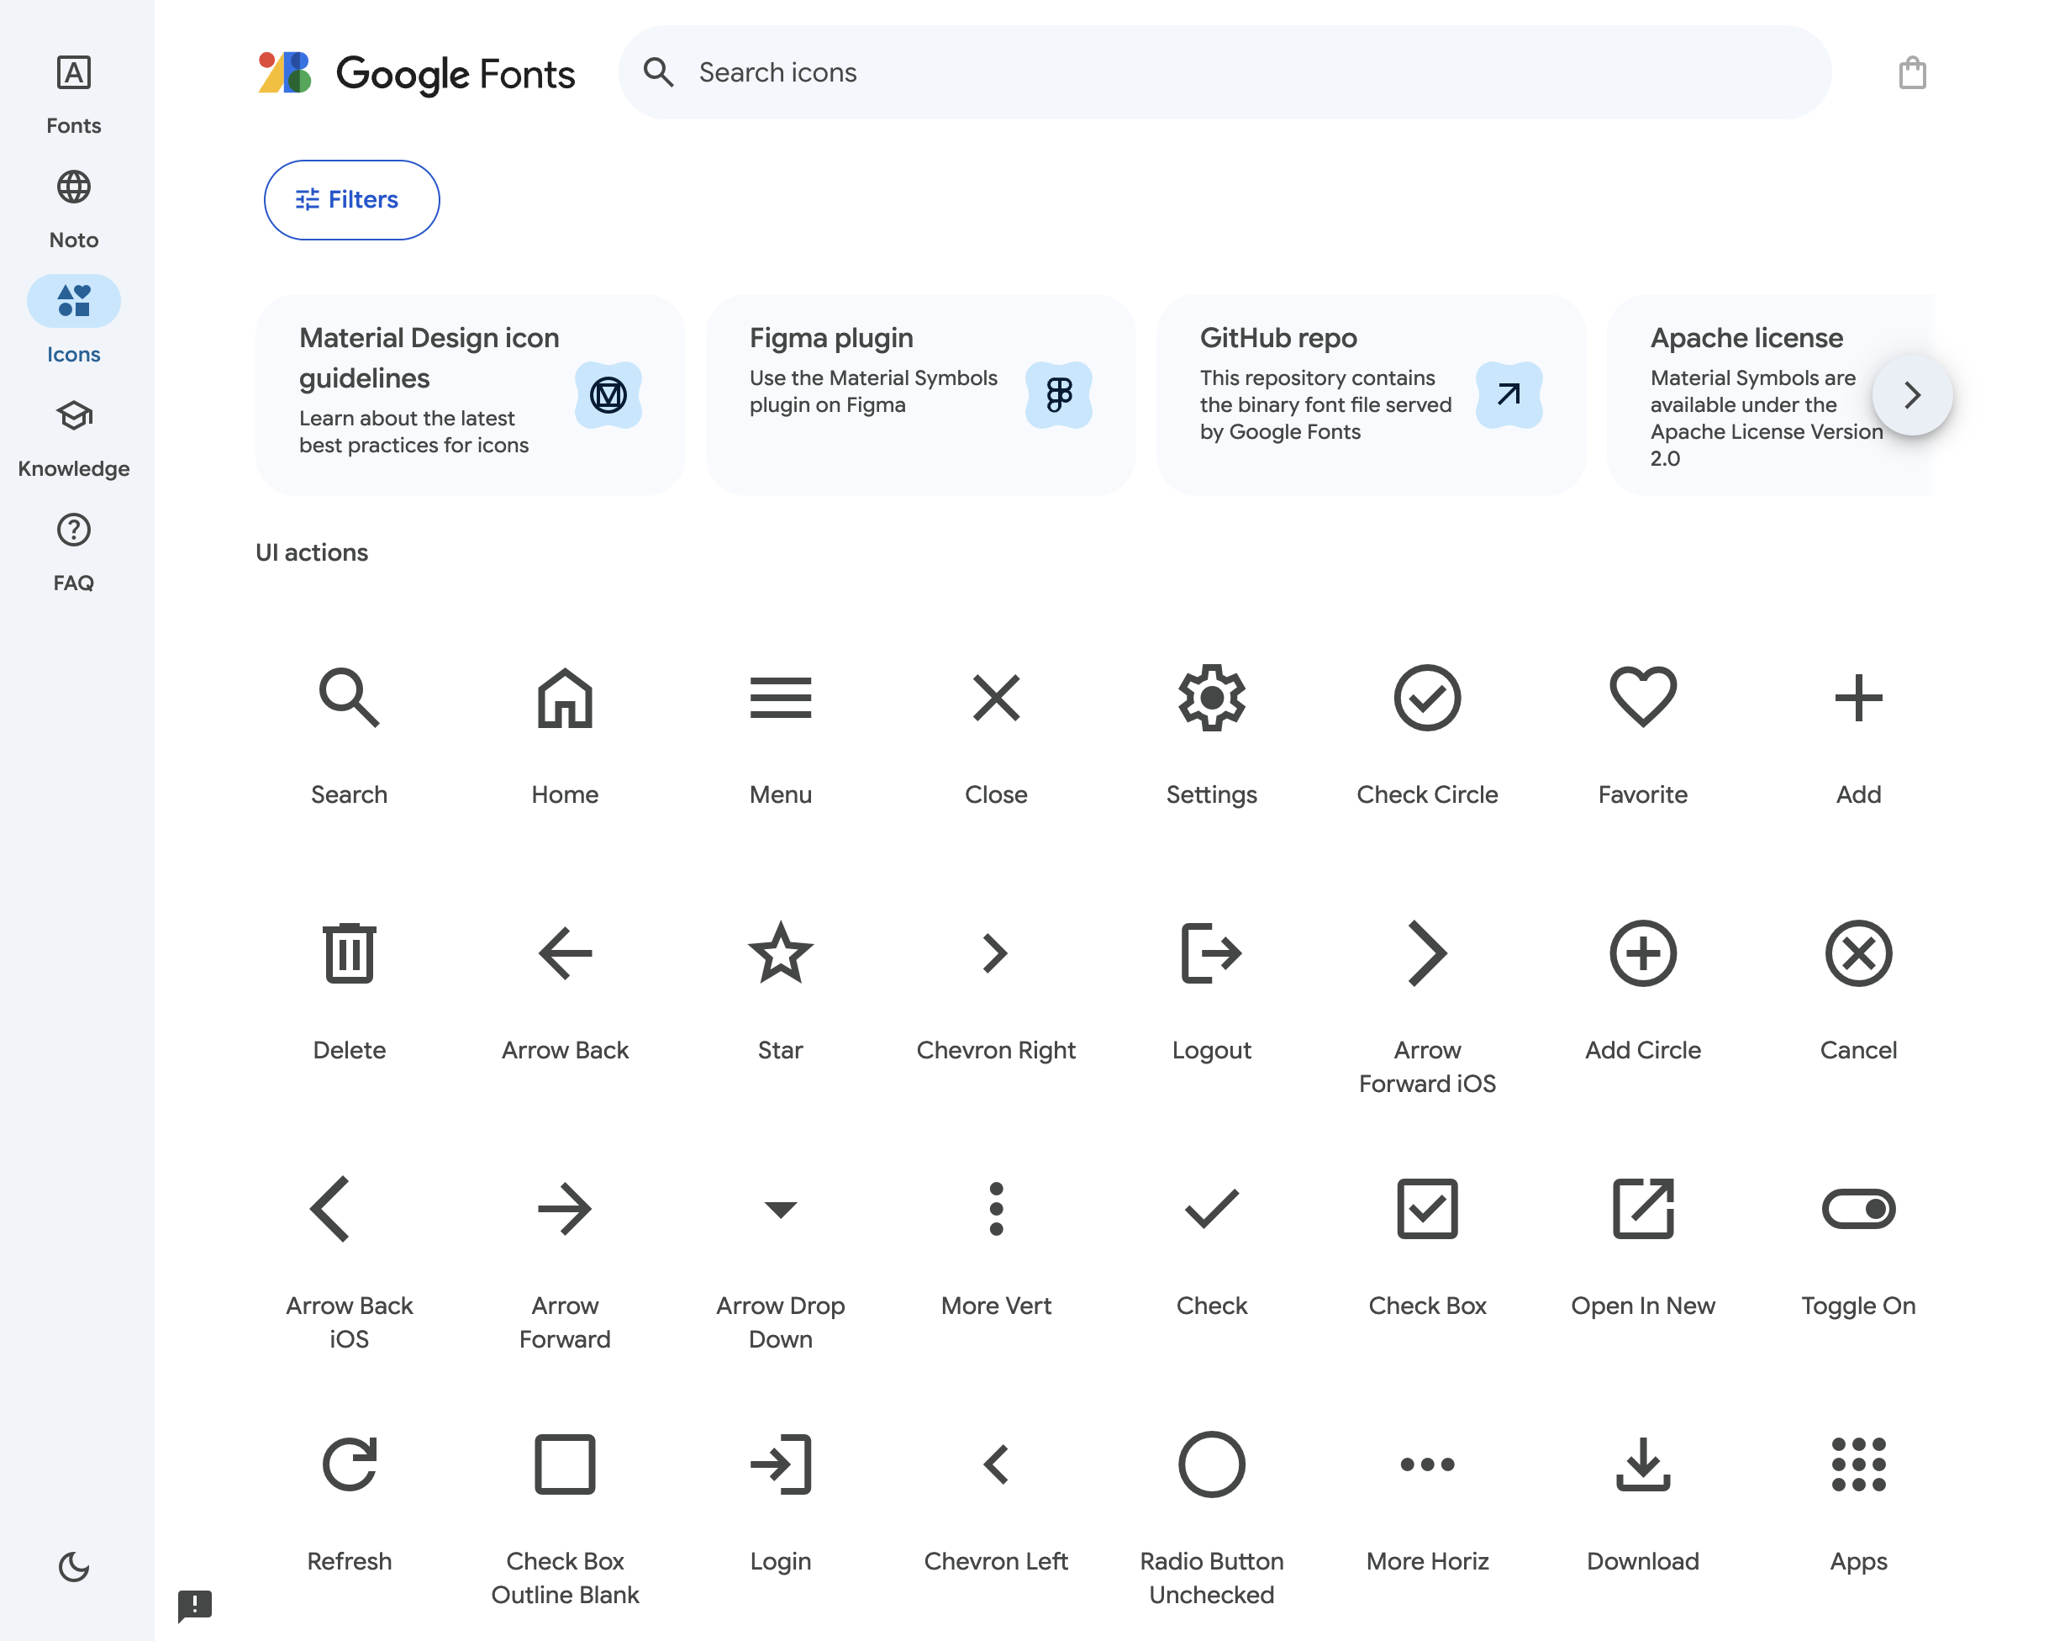Select the Open In New icon

click(x=1643, y=1208)
